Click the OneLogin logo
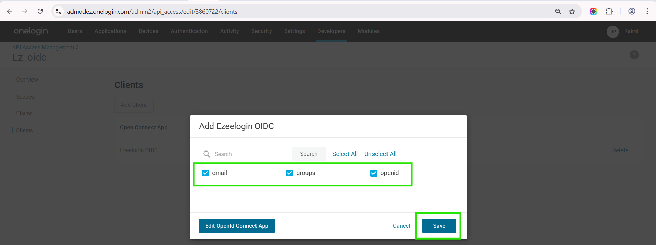656x245 pixels. tap(31, 31)
